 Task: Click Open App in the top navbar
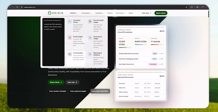tap(147, 13)
